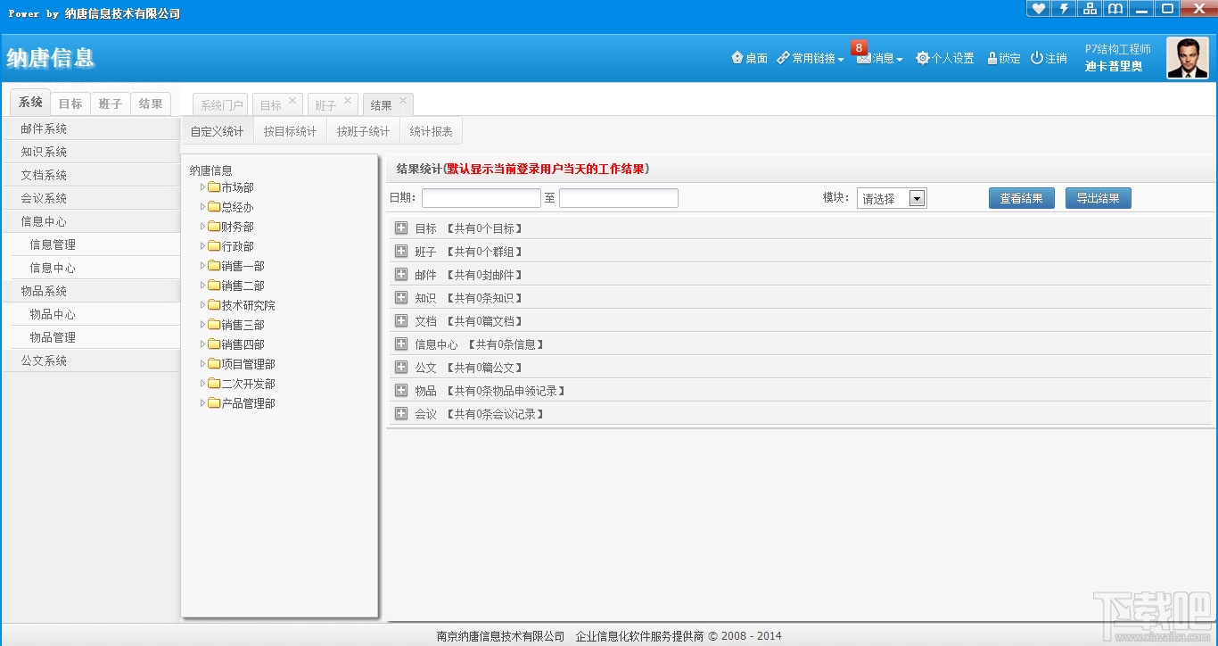Expand the 知识 【共有0条知识】 row
Viewport: 1218px width, 646px height.
(401, 298)
